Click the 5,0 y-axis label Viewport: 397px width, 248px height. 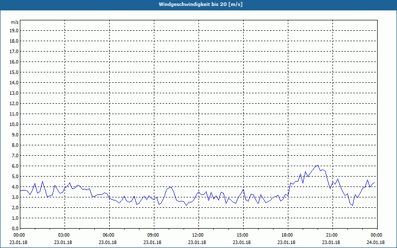[x=15, y=177]
